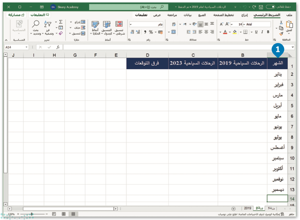Switch to Normal grid view
The image size is (300, 220).
point(73,214)
